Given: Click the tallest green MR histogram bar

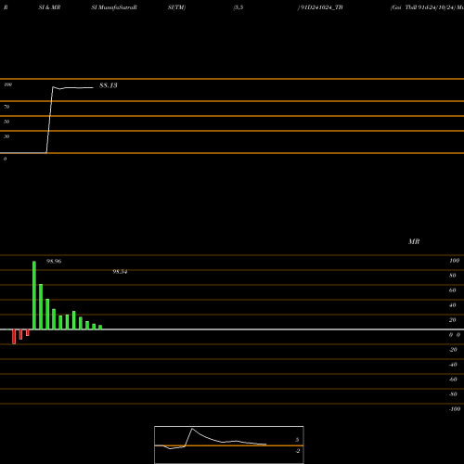Looking at the screenshot, I should 34,295.
